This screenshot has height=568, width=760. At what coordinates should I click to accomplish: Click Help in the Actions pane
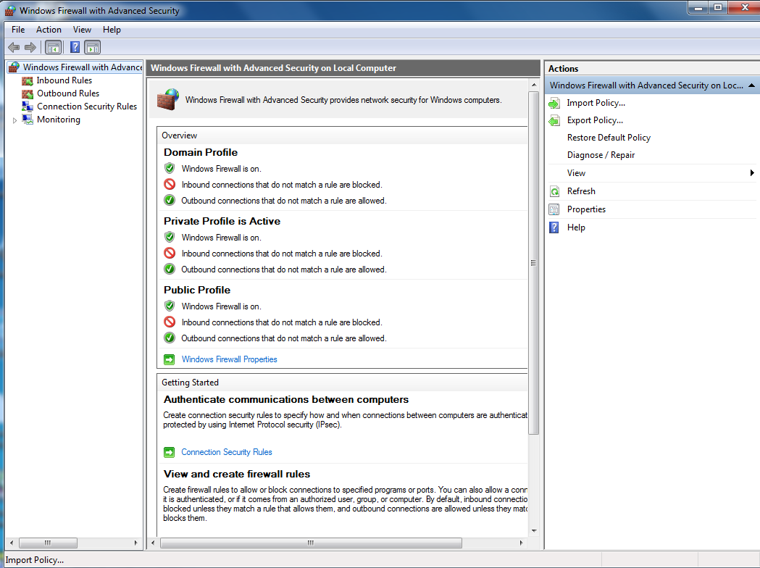576,227
